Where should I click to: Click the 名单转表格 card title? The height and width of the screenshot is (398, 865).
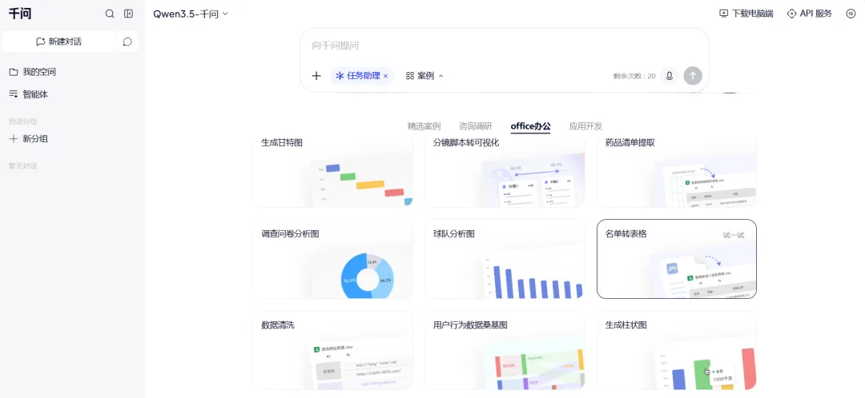coord(626,234)
